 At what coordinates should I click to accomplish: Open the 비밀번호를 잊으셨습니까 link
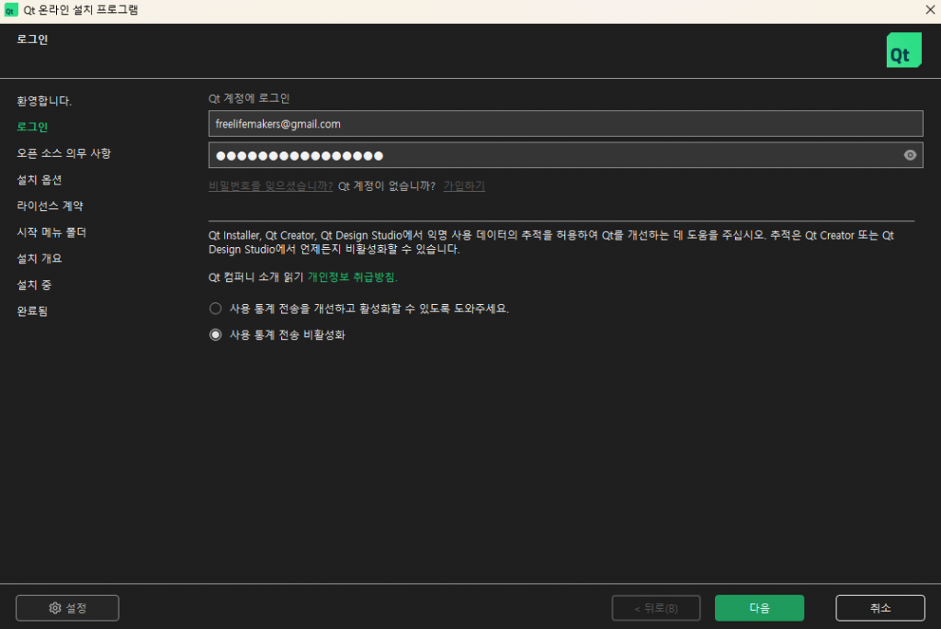270,185
